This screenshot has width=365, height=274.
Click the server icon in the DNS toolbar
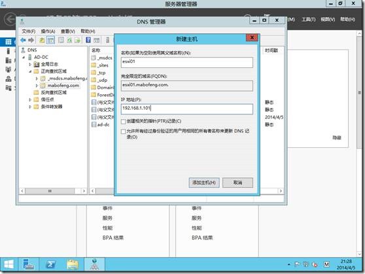click(107, 40)
